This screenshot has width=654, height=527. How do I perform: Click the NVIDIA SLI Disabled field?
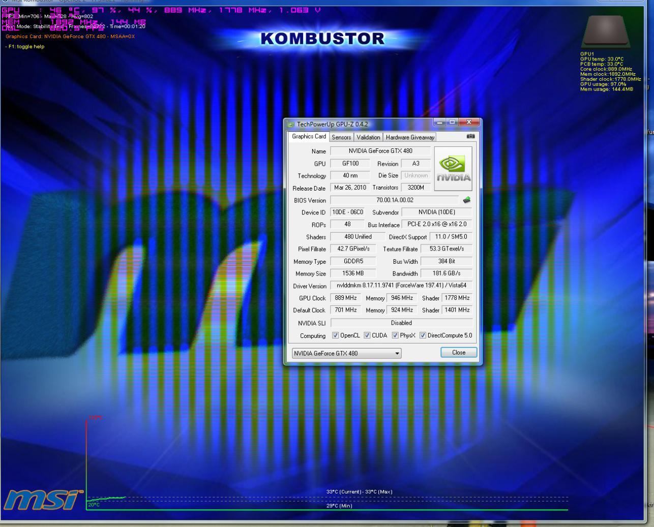402,323
